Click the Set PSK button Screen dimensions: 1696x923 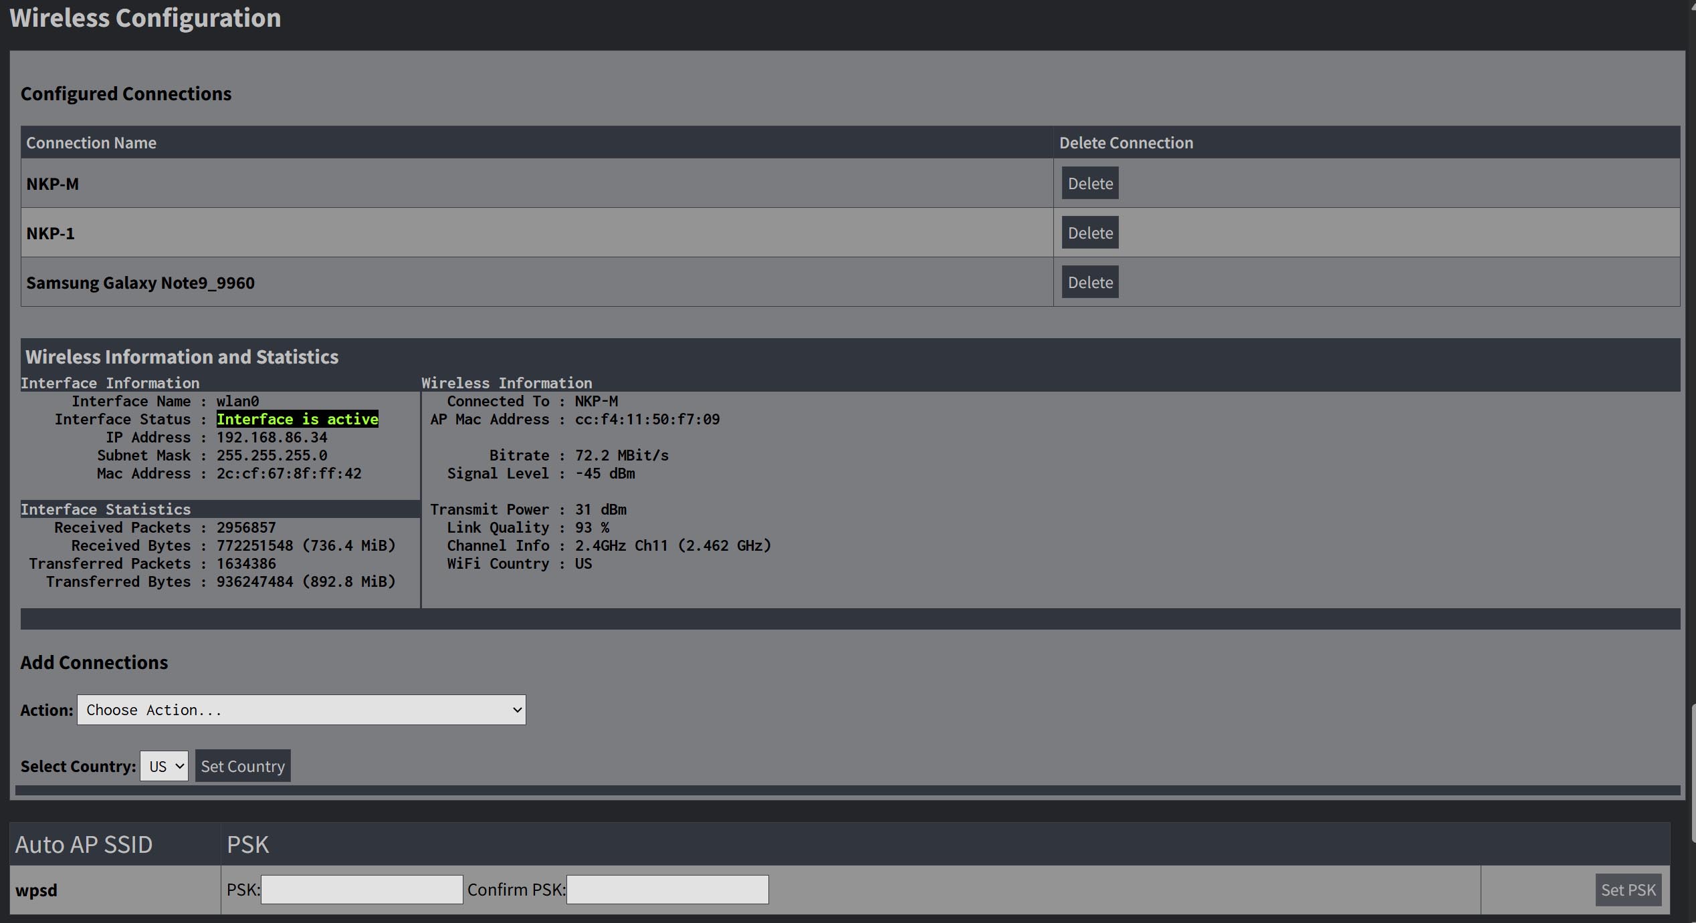coord(1627,890)
